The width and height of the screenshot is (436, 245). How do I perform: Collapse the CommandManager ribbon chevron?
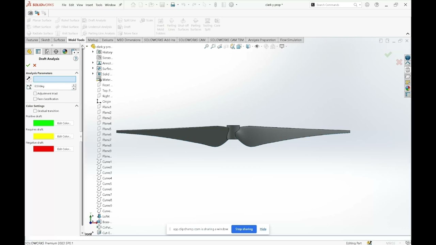pyautogui.click(x=408, y=34)
